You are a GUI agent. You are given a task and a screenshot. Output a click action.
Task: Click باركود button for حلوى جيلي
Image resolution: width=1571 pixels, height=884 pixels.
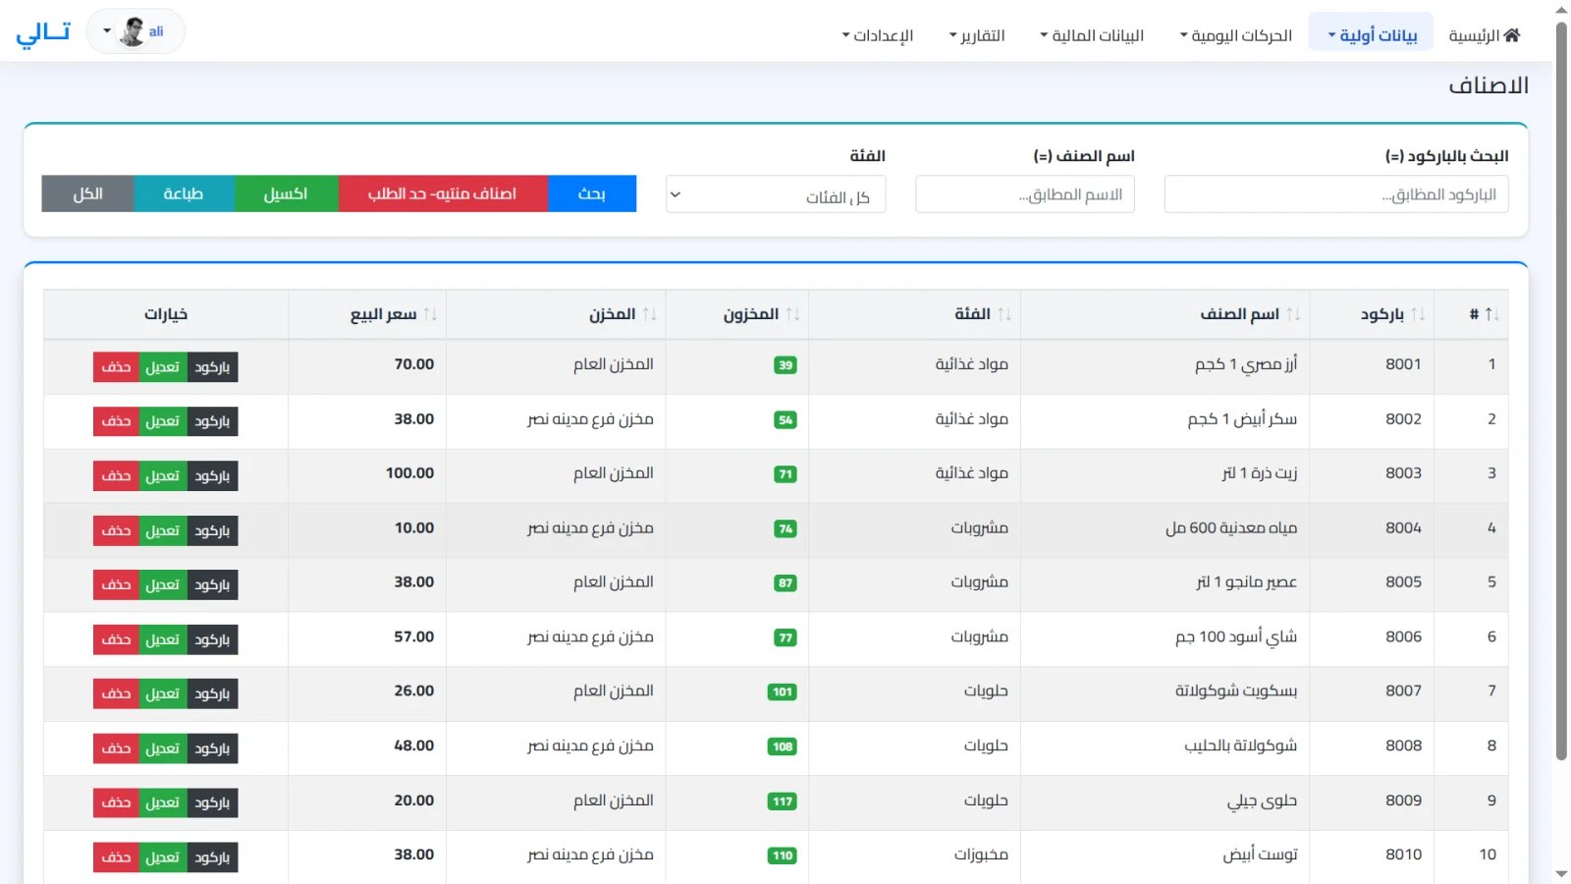coord(212,803)
